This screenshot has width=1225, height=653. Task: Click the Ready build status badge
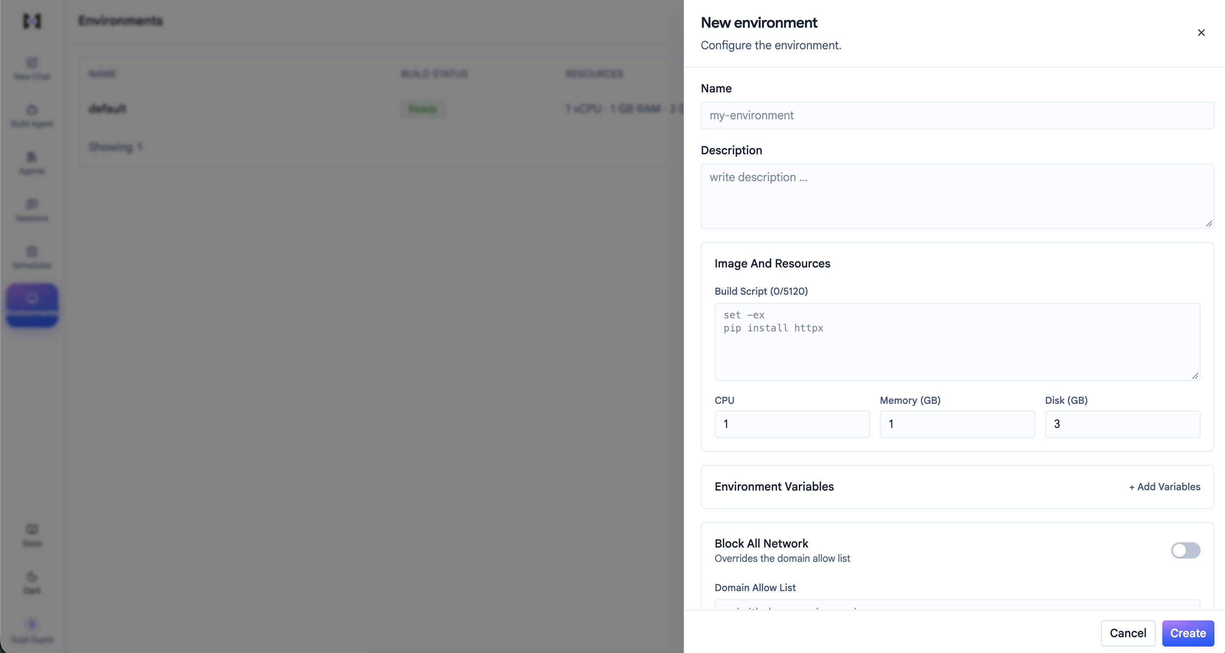click(x=423, y=109)
